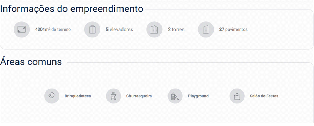Click the "Informações do empreendimento" heading

coord(72,9)
